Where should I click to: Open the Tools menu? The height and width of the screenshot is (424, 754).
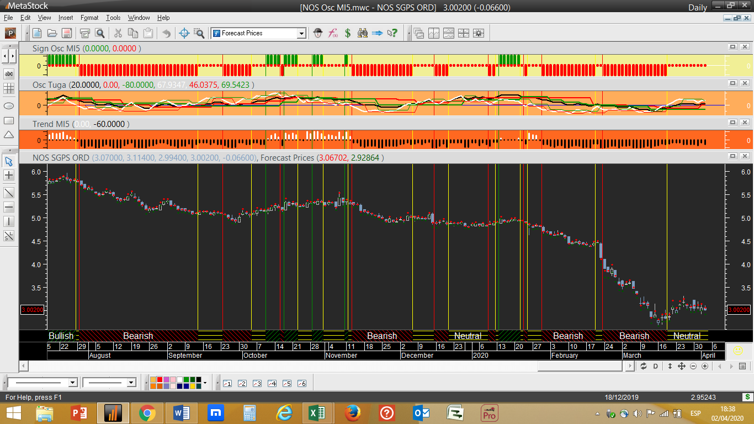[113, 18]
